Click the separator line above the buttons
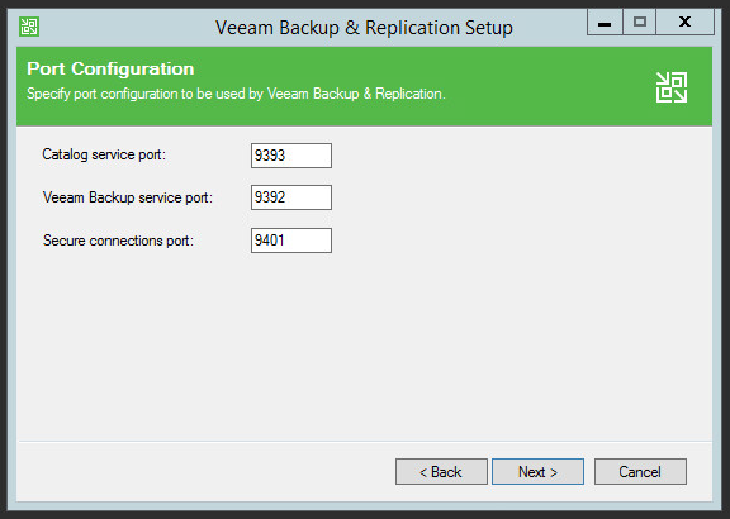The height and width of the screenshot is (519, 730). (364, 441)
